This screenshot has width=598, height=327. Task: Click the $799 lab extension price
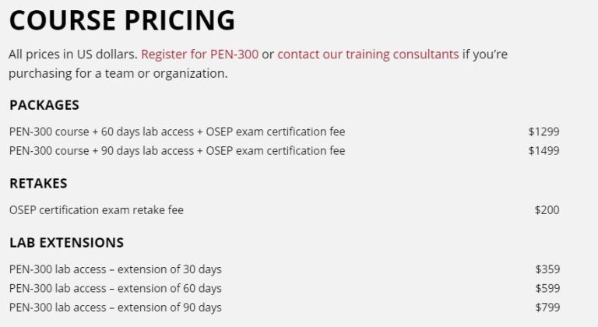click(547, 308)
